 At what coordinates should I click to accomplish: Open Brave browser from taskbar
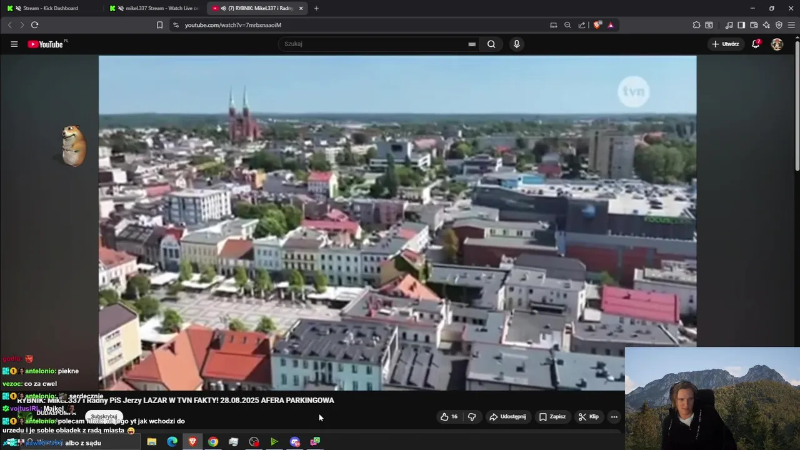192,442
